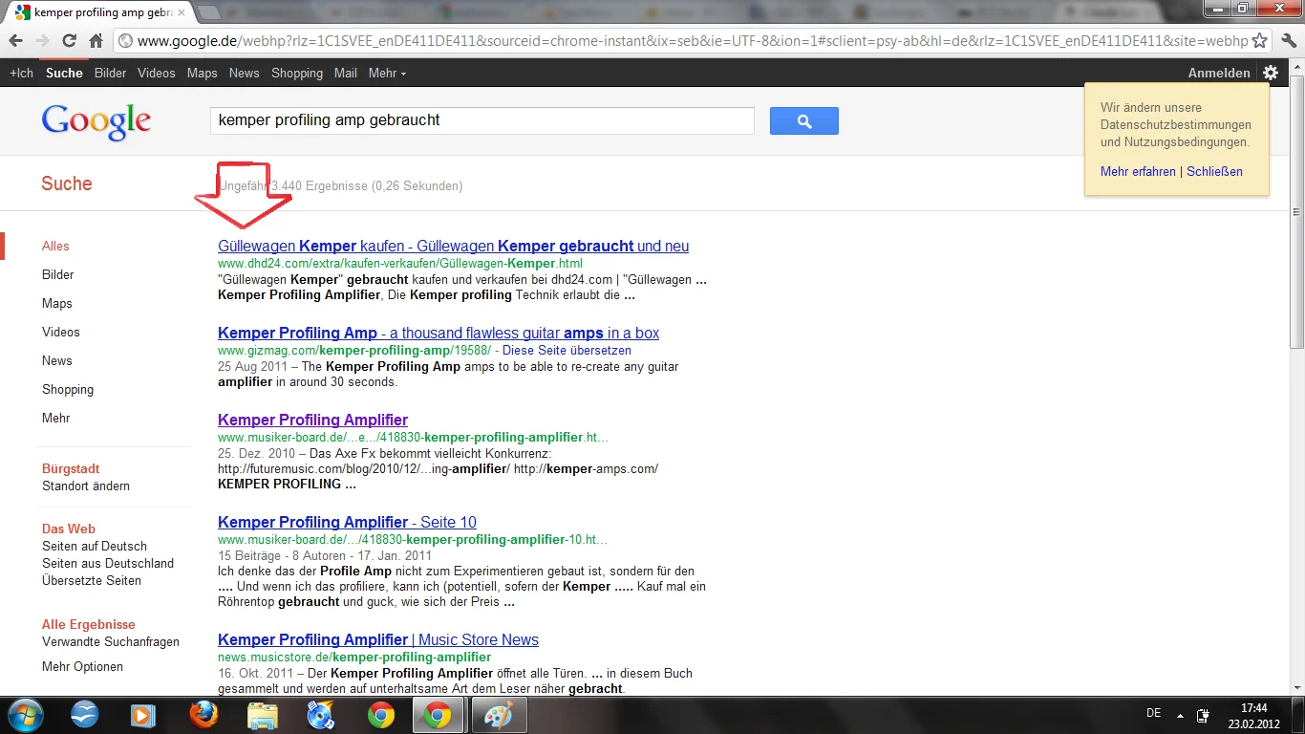Open Bilder in the top black bar
Image resolution: width=1305 pixels, height=734 pixels.
[110, 73]
